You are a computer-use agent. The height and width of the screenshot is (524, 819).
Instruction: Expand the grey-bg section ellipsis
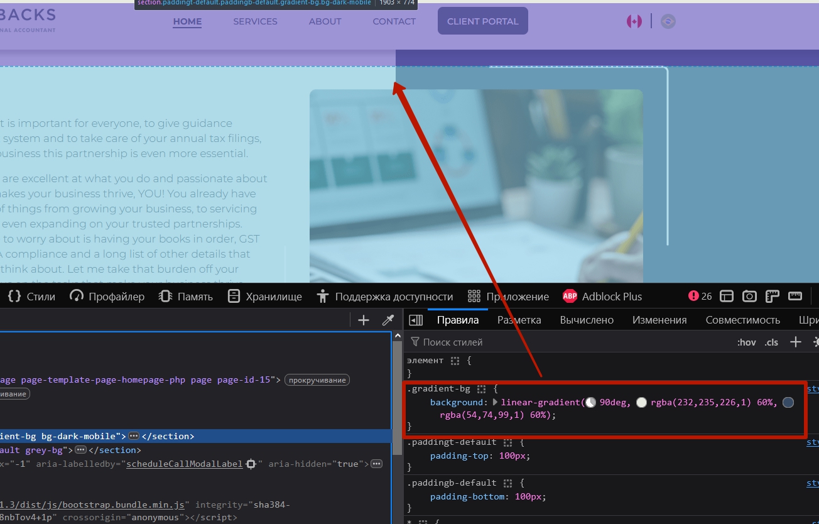(x=80, y=450)
